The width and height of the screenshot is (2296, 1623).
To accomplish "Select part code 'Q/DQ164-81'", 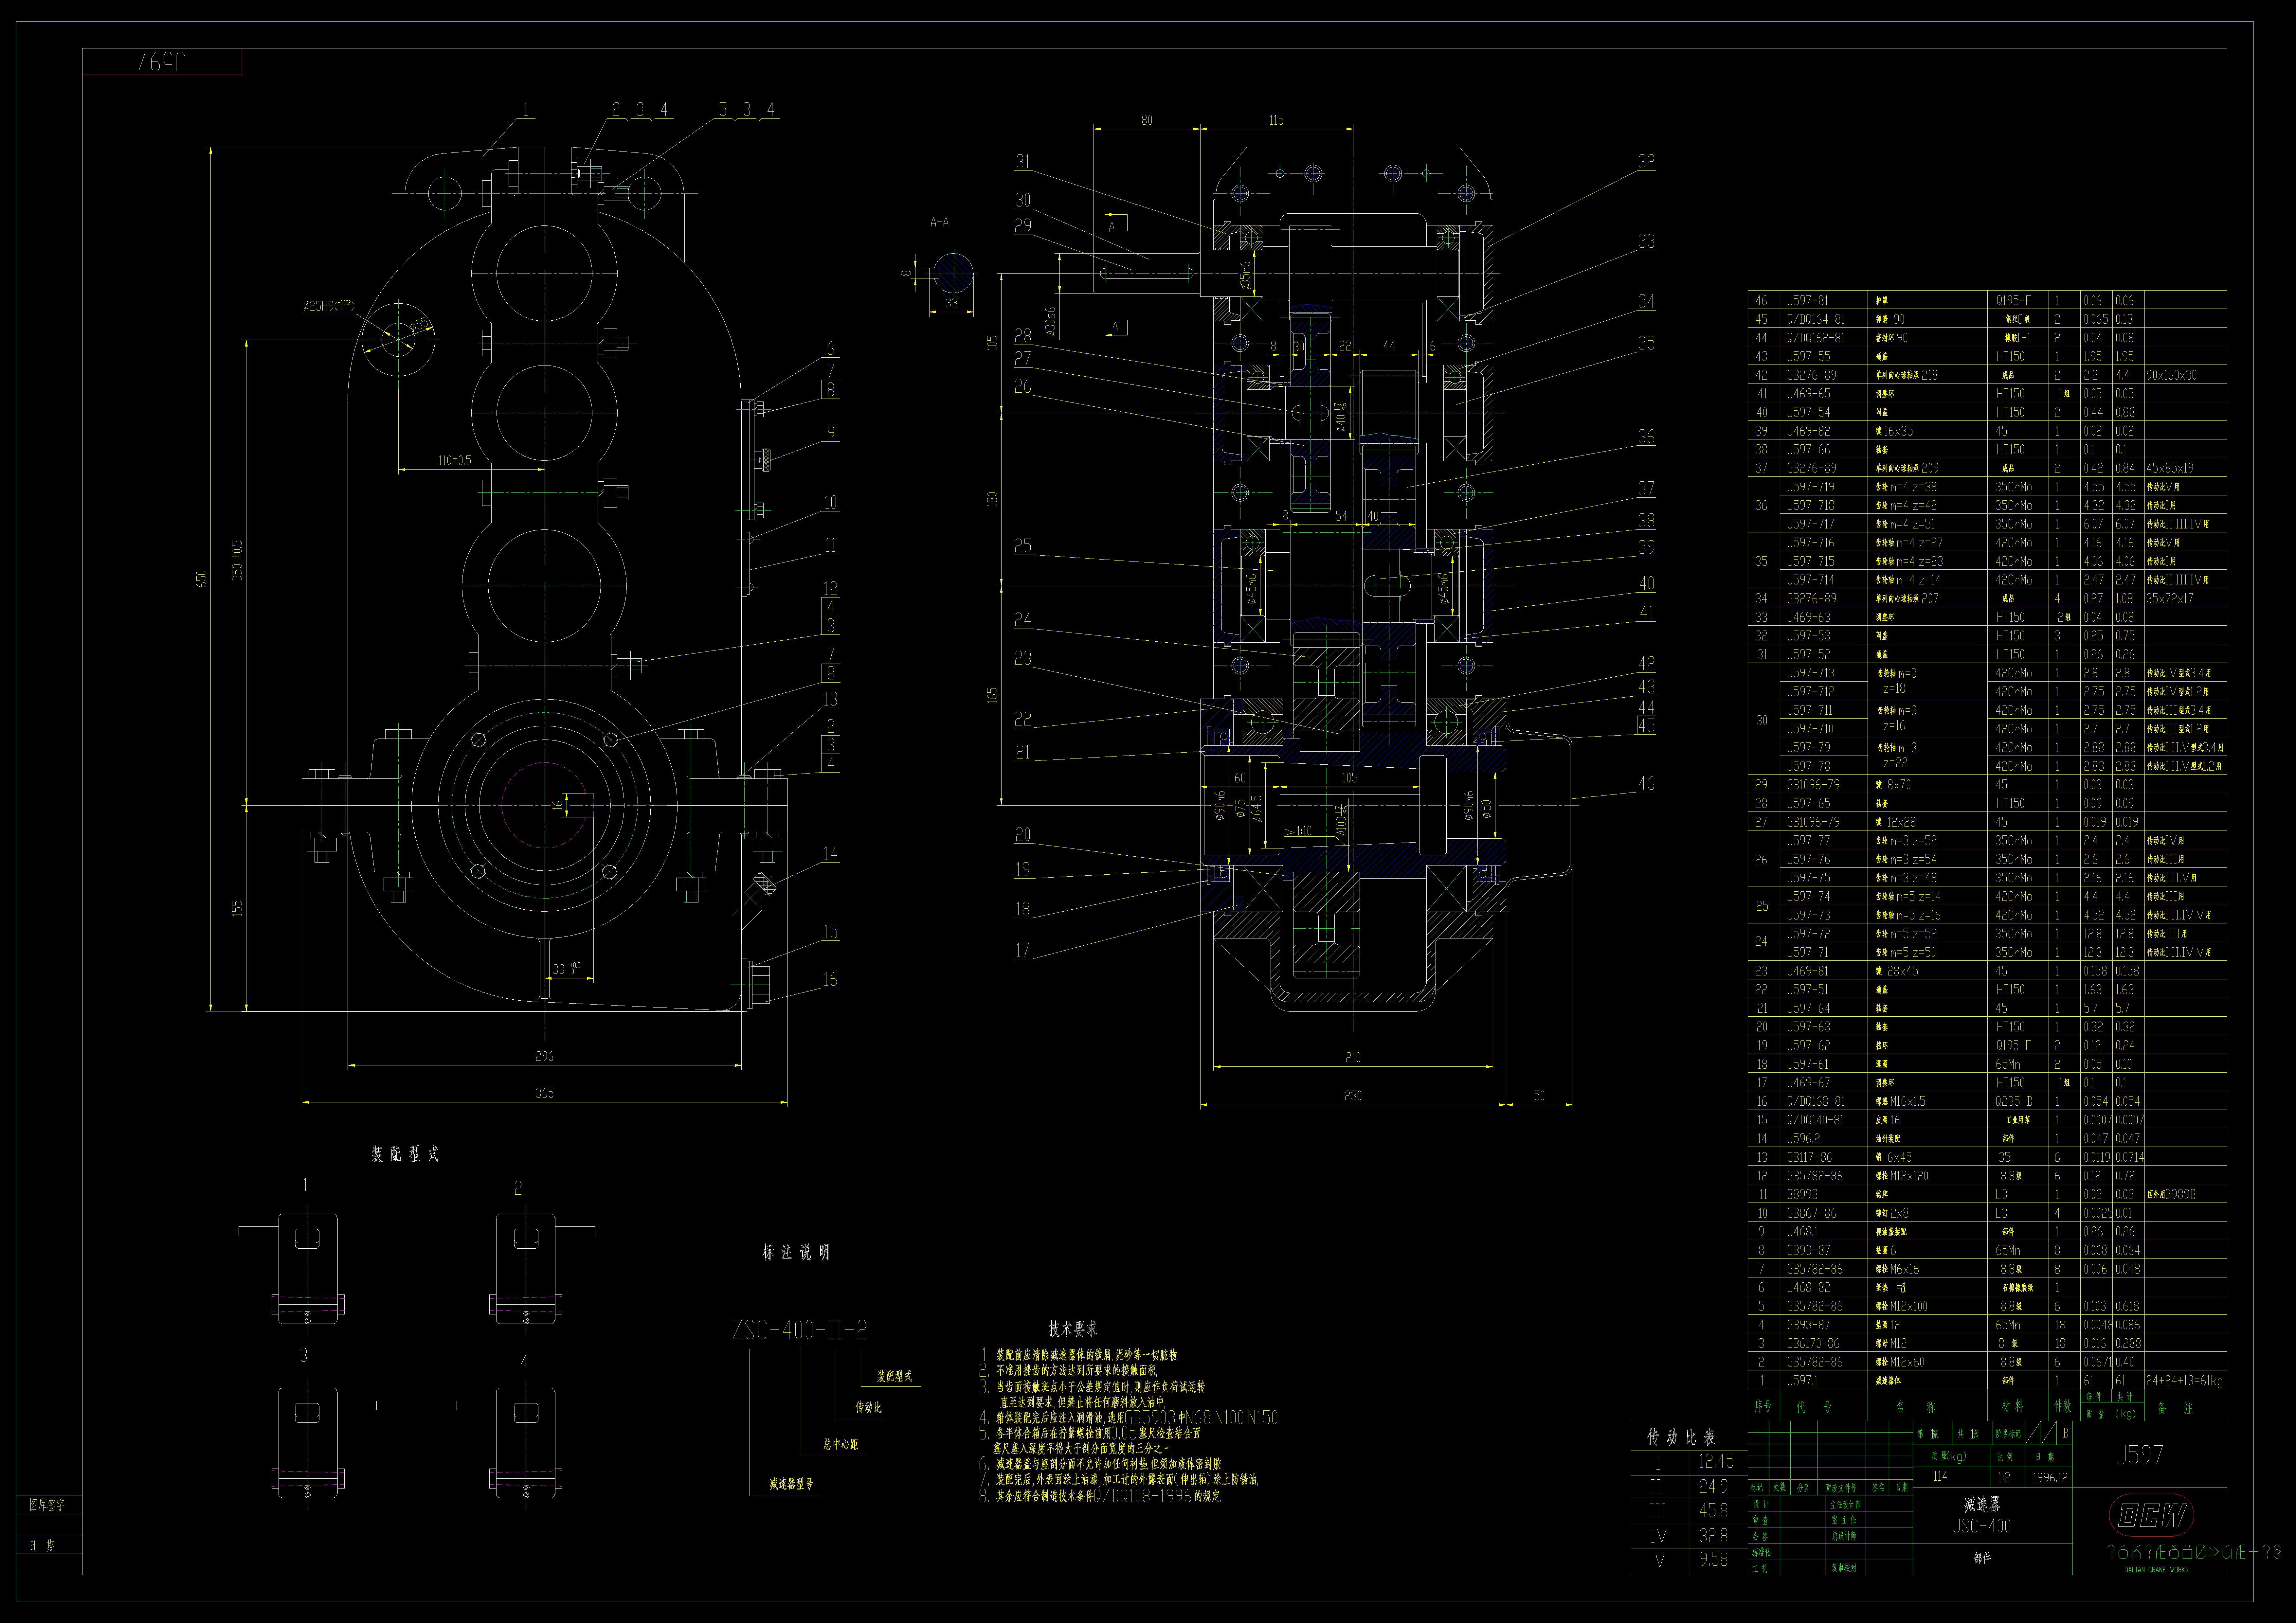I will pos(1816,319).
